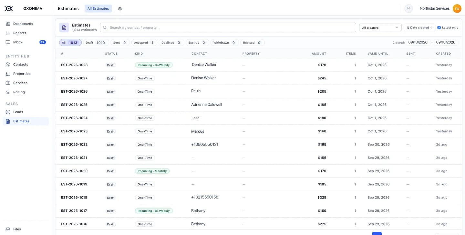Screen dimensions: 465x235
Task: Open the All creators dropdown
Action: (380, 27)
